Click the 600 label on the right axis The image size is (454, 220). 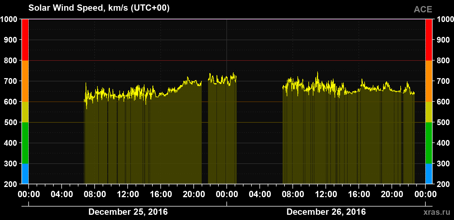(x=443, y=102)
